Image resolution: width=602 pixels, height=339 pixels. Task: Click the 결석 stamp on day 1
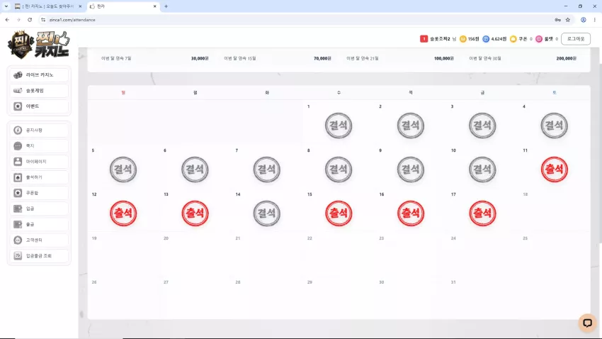coord(339,126)
